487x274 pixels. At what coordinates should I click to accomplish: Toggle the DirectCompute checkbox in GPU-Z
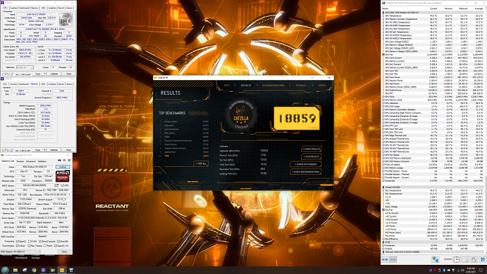click(40, 241)
